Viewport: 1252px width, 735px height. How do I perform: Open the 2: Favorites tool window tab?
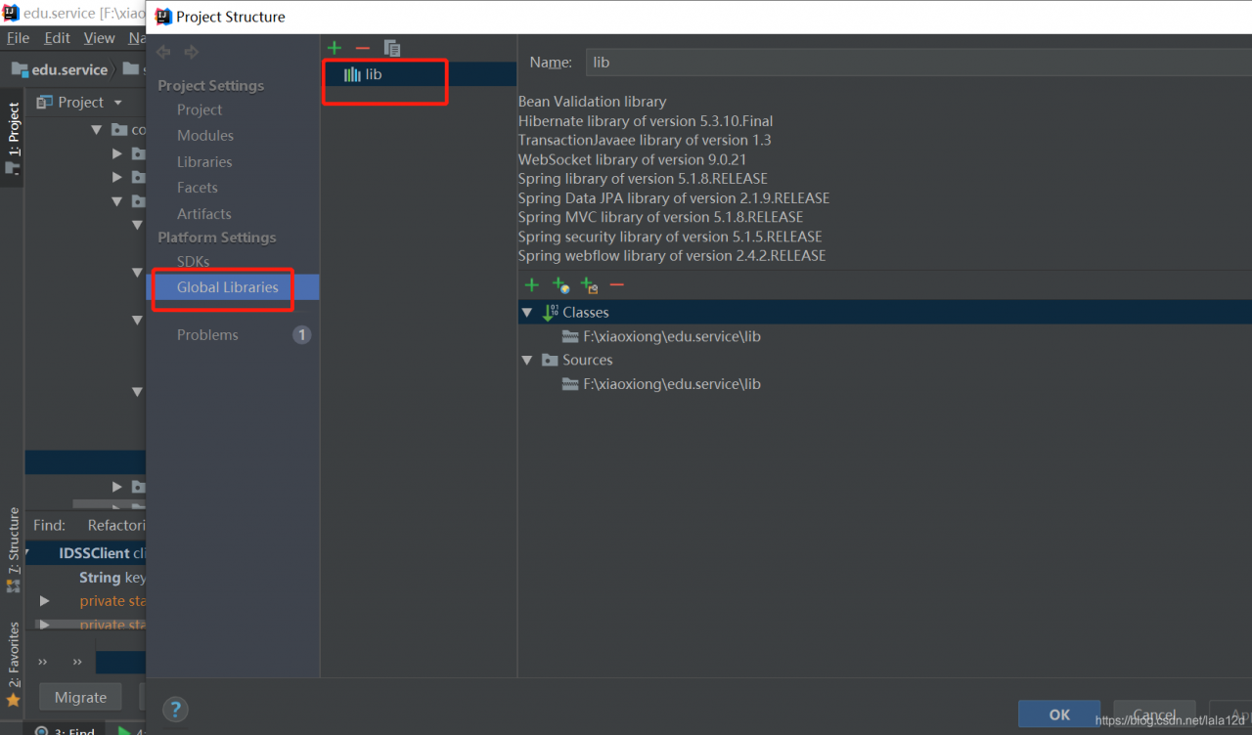click(x=13, y=665)
